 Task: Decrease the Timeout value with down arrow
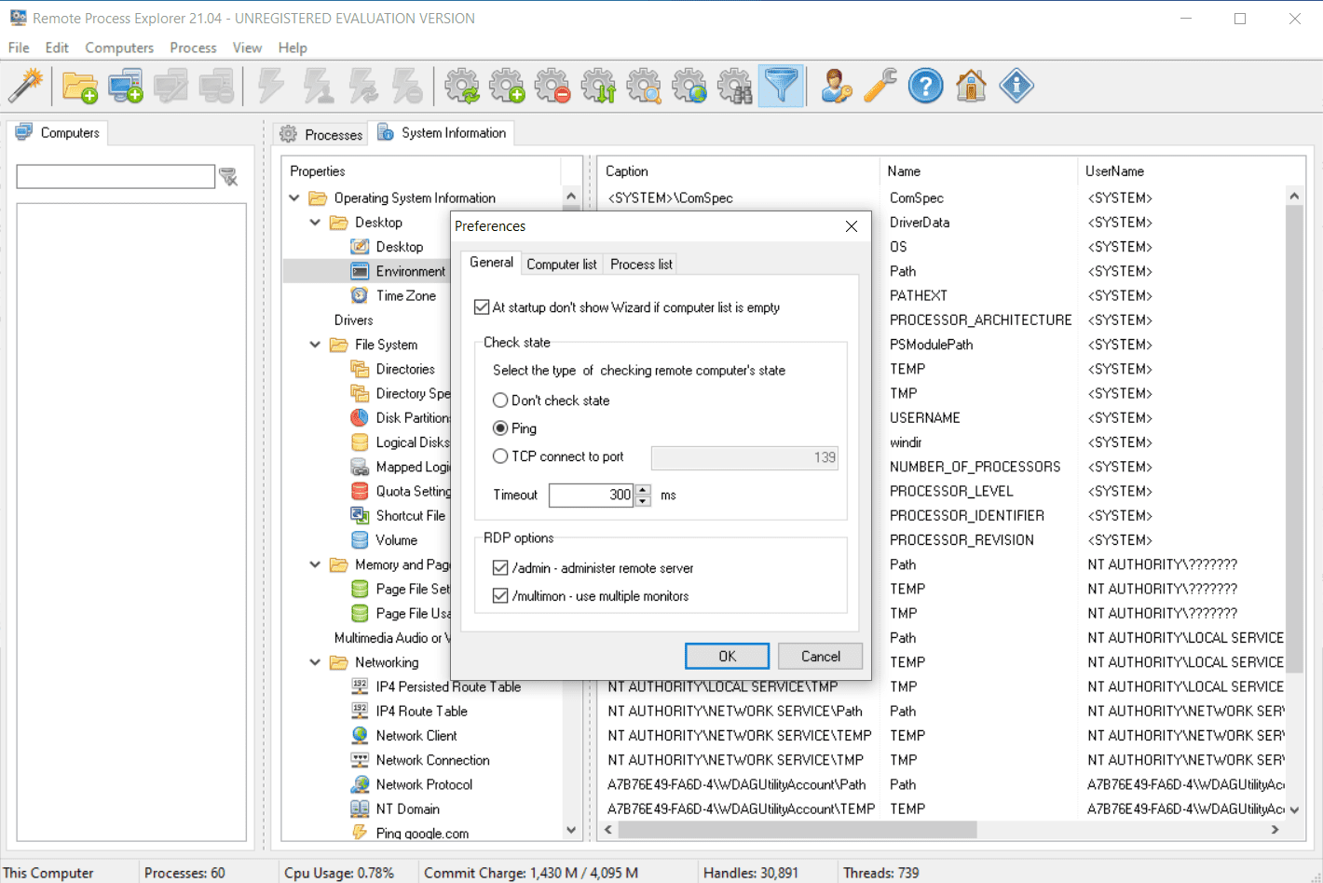coord(643,501)
